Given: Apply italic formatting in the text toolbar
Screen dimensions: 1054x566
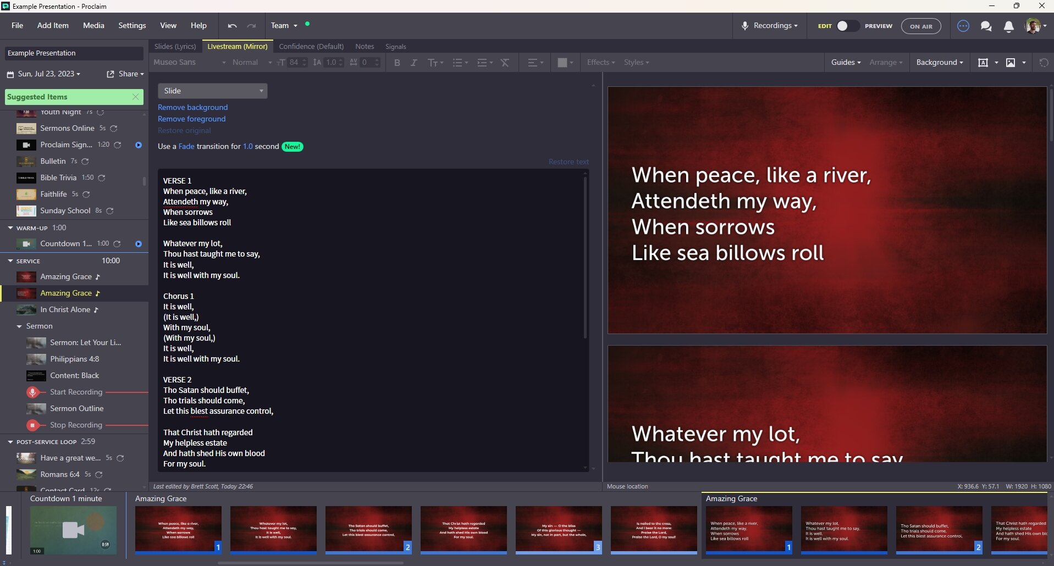Looking at the screenshot, I should [413, 63].
